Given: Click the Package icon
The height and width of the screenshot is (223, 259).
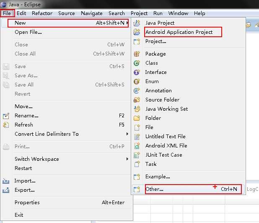Looking at the screenshot, I should point(137,54).
